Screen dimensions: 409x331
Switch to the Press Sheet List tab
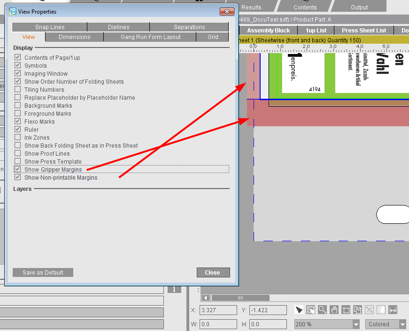point(363,31)
